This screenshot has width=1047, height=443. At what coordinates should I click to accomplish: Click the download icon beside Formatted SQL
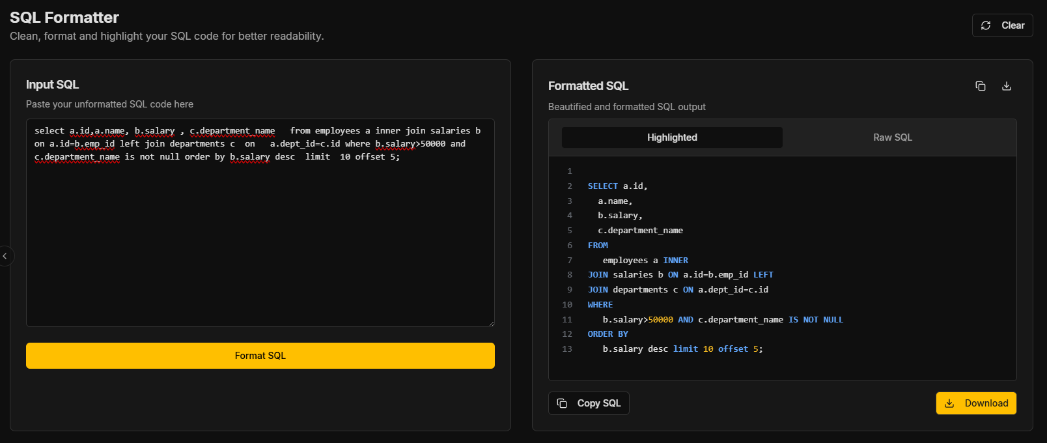1006,86
